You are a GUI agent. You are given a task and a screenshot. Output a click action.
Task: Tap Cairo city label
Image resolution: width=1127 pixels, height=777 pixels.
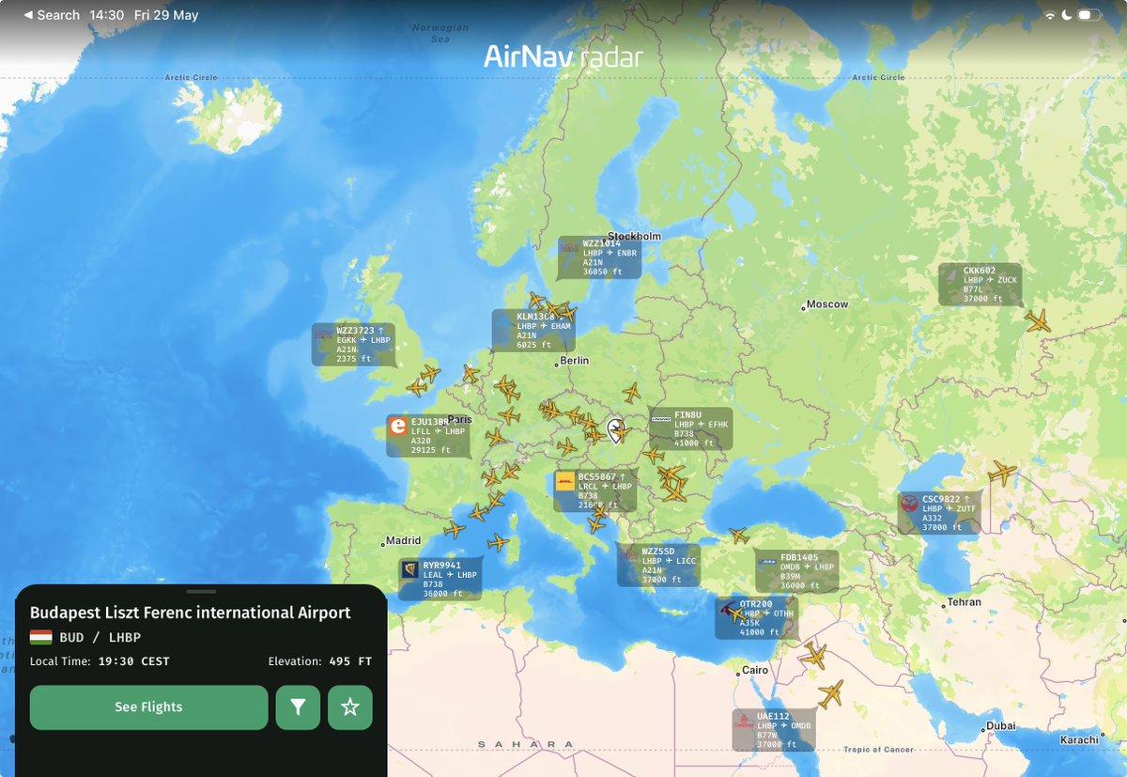tap(755, 671)
